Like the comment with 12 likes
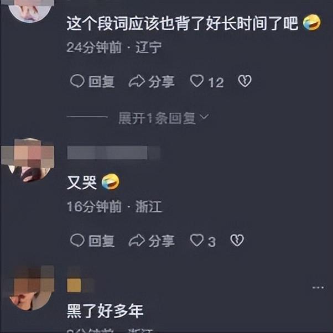333x333 pixels. pos(197,81)
